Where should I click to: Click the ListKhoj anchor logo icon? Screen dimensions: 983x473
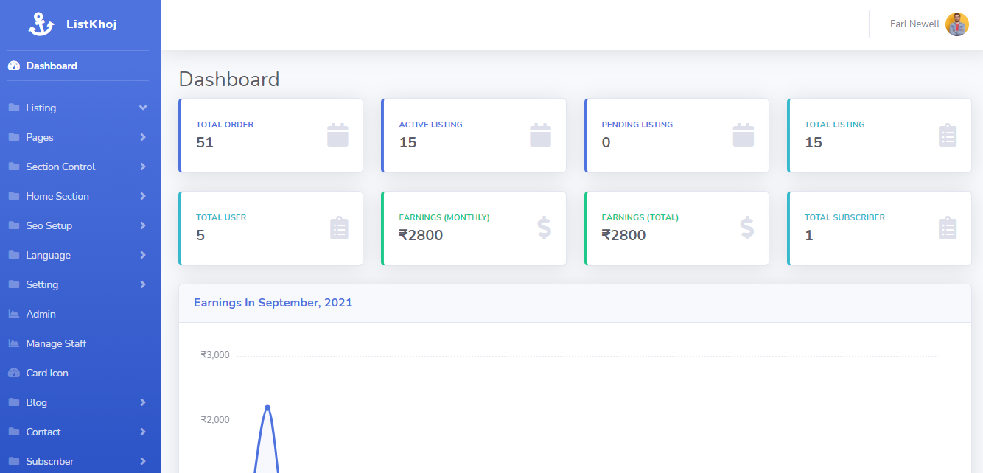click(x=41, y=24)
